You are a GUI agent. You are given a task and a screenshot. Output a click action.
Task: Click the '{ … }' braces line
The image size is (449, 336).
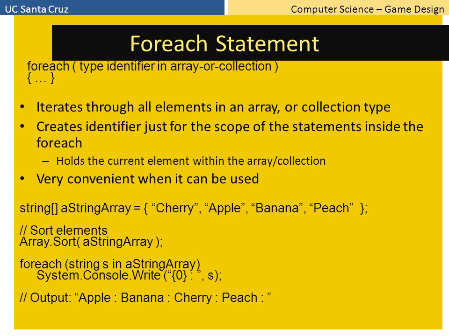coord(41,78)
